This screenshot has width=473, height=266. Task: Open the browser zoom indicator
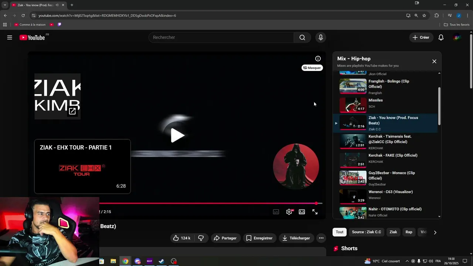click(x=416, y=16)
